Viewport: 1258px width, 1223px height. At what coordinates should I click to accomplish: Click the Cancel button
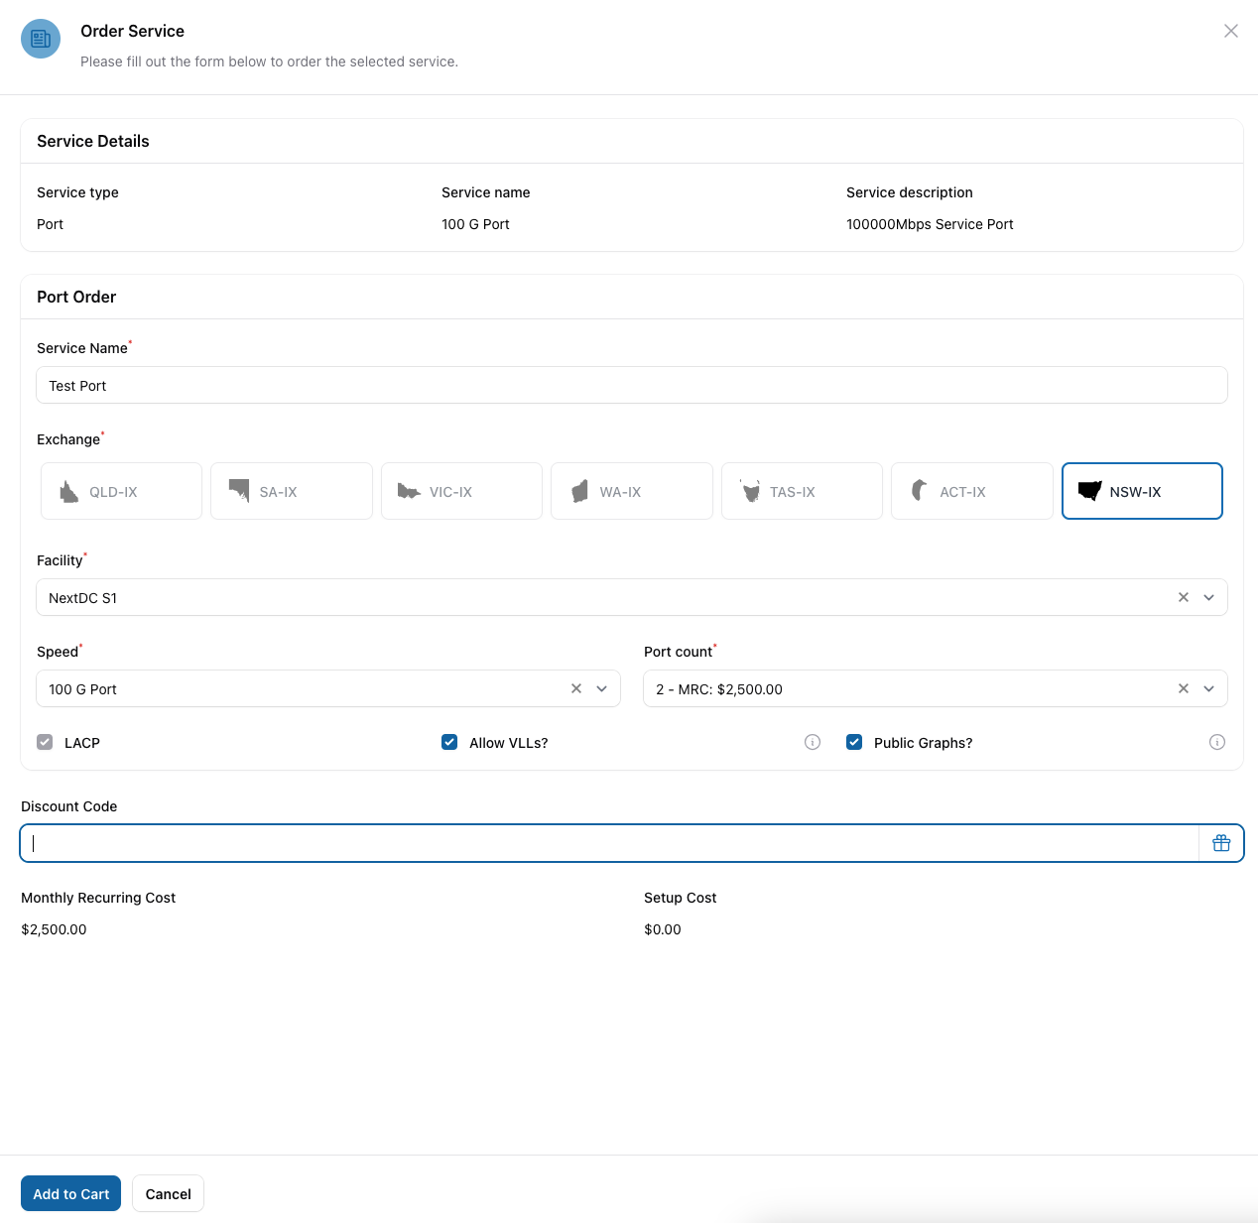click(x=168, y=1193)
